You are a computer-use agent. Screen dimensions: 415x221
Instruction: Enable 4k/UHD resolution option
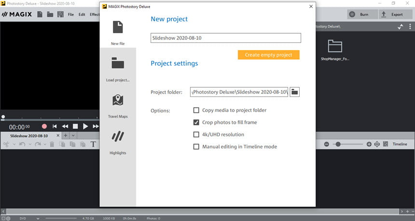point(196,135)
